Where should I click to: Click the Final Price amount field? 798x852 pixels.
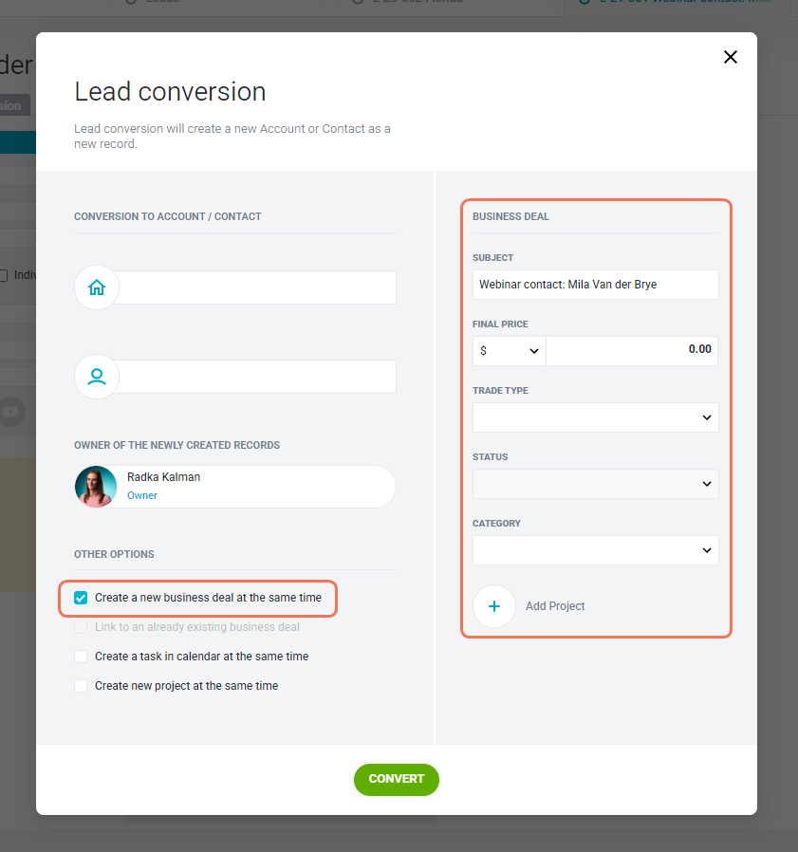click(x=632, y=351)
